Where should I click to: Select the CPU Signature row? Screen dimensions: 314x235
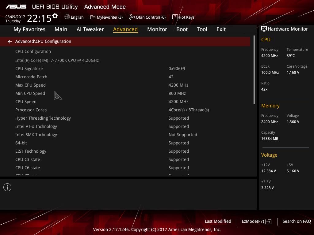pos(125,69)
